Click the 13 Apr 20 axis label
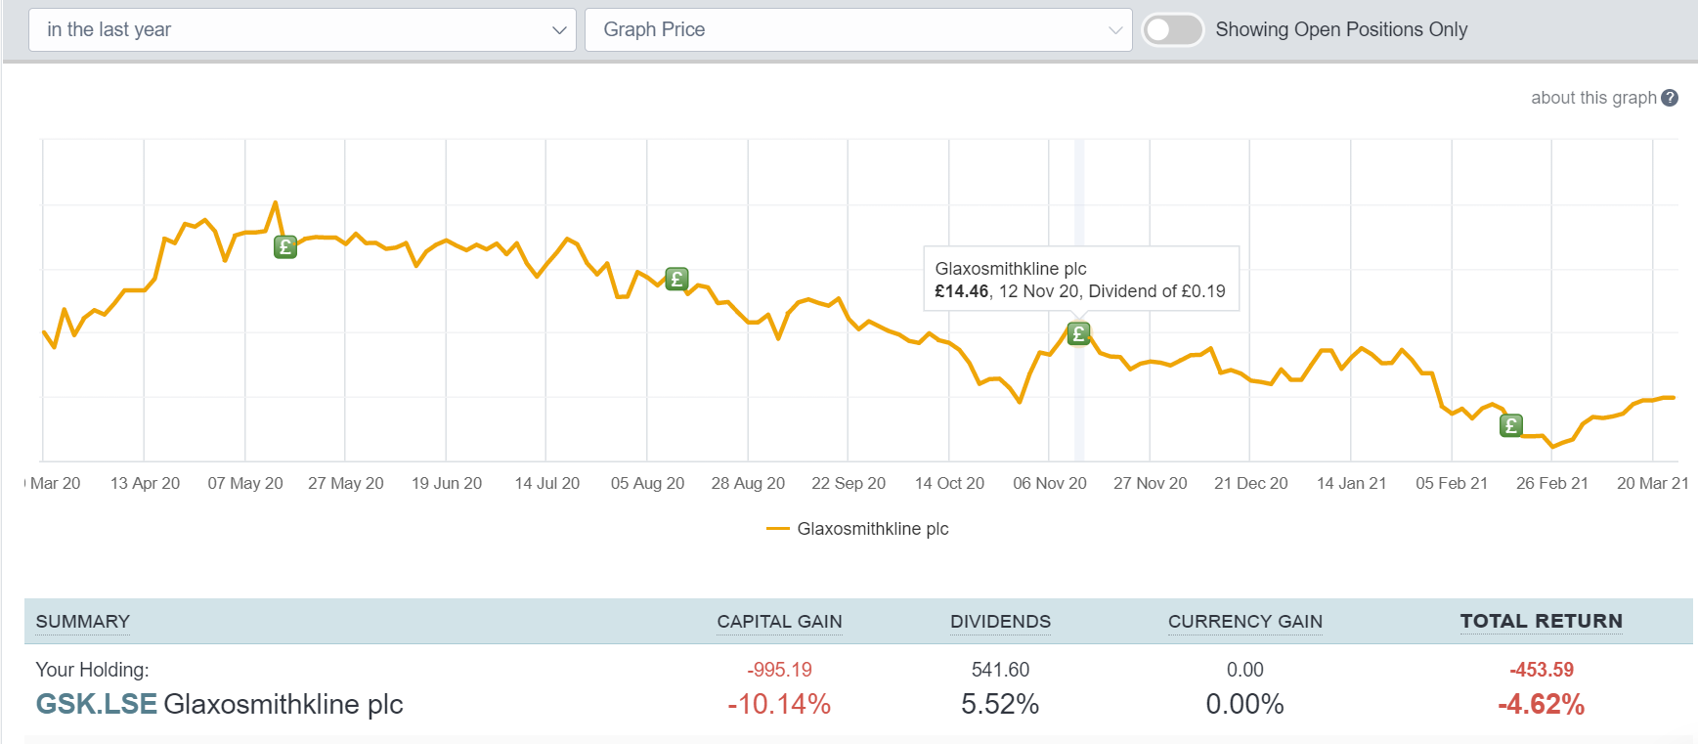This screenshot has width=1698, height=744. (x=145, y=483)
